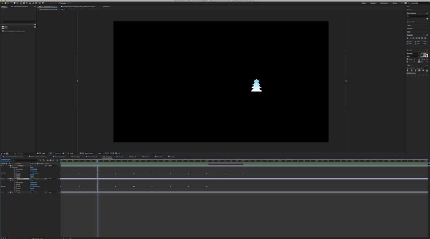Toggle visibility eye of layer 1
Image resolution: width=430 pixels, height=239 pixels.
(x=1, y=165)
